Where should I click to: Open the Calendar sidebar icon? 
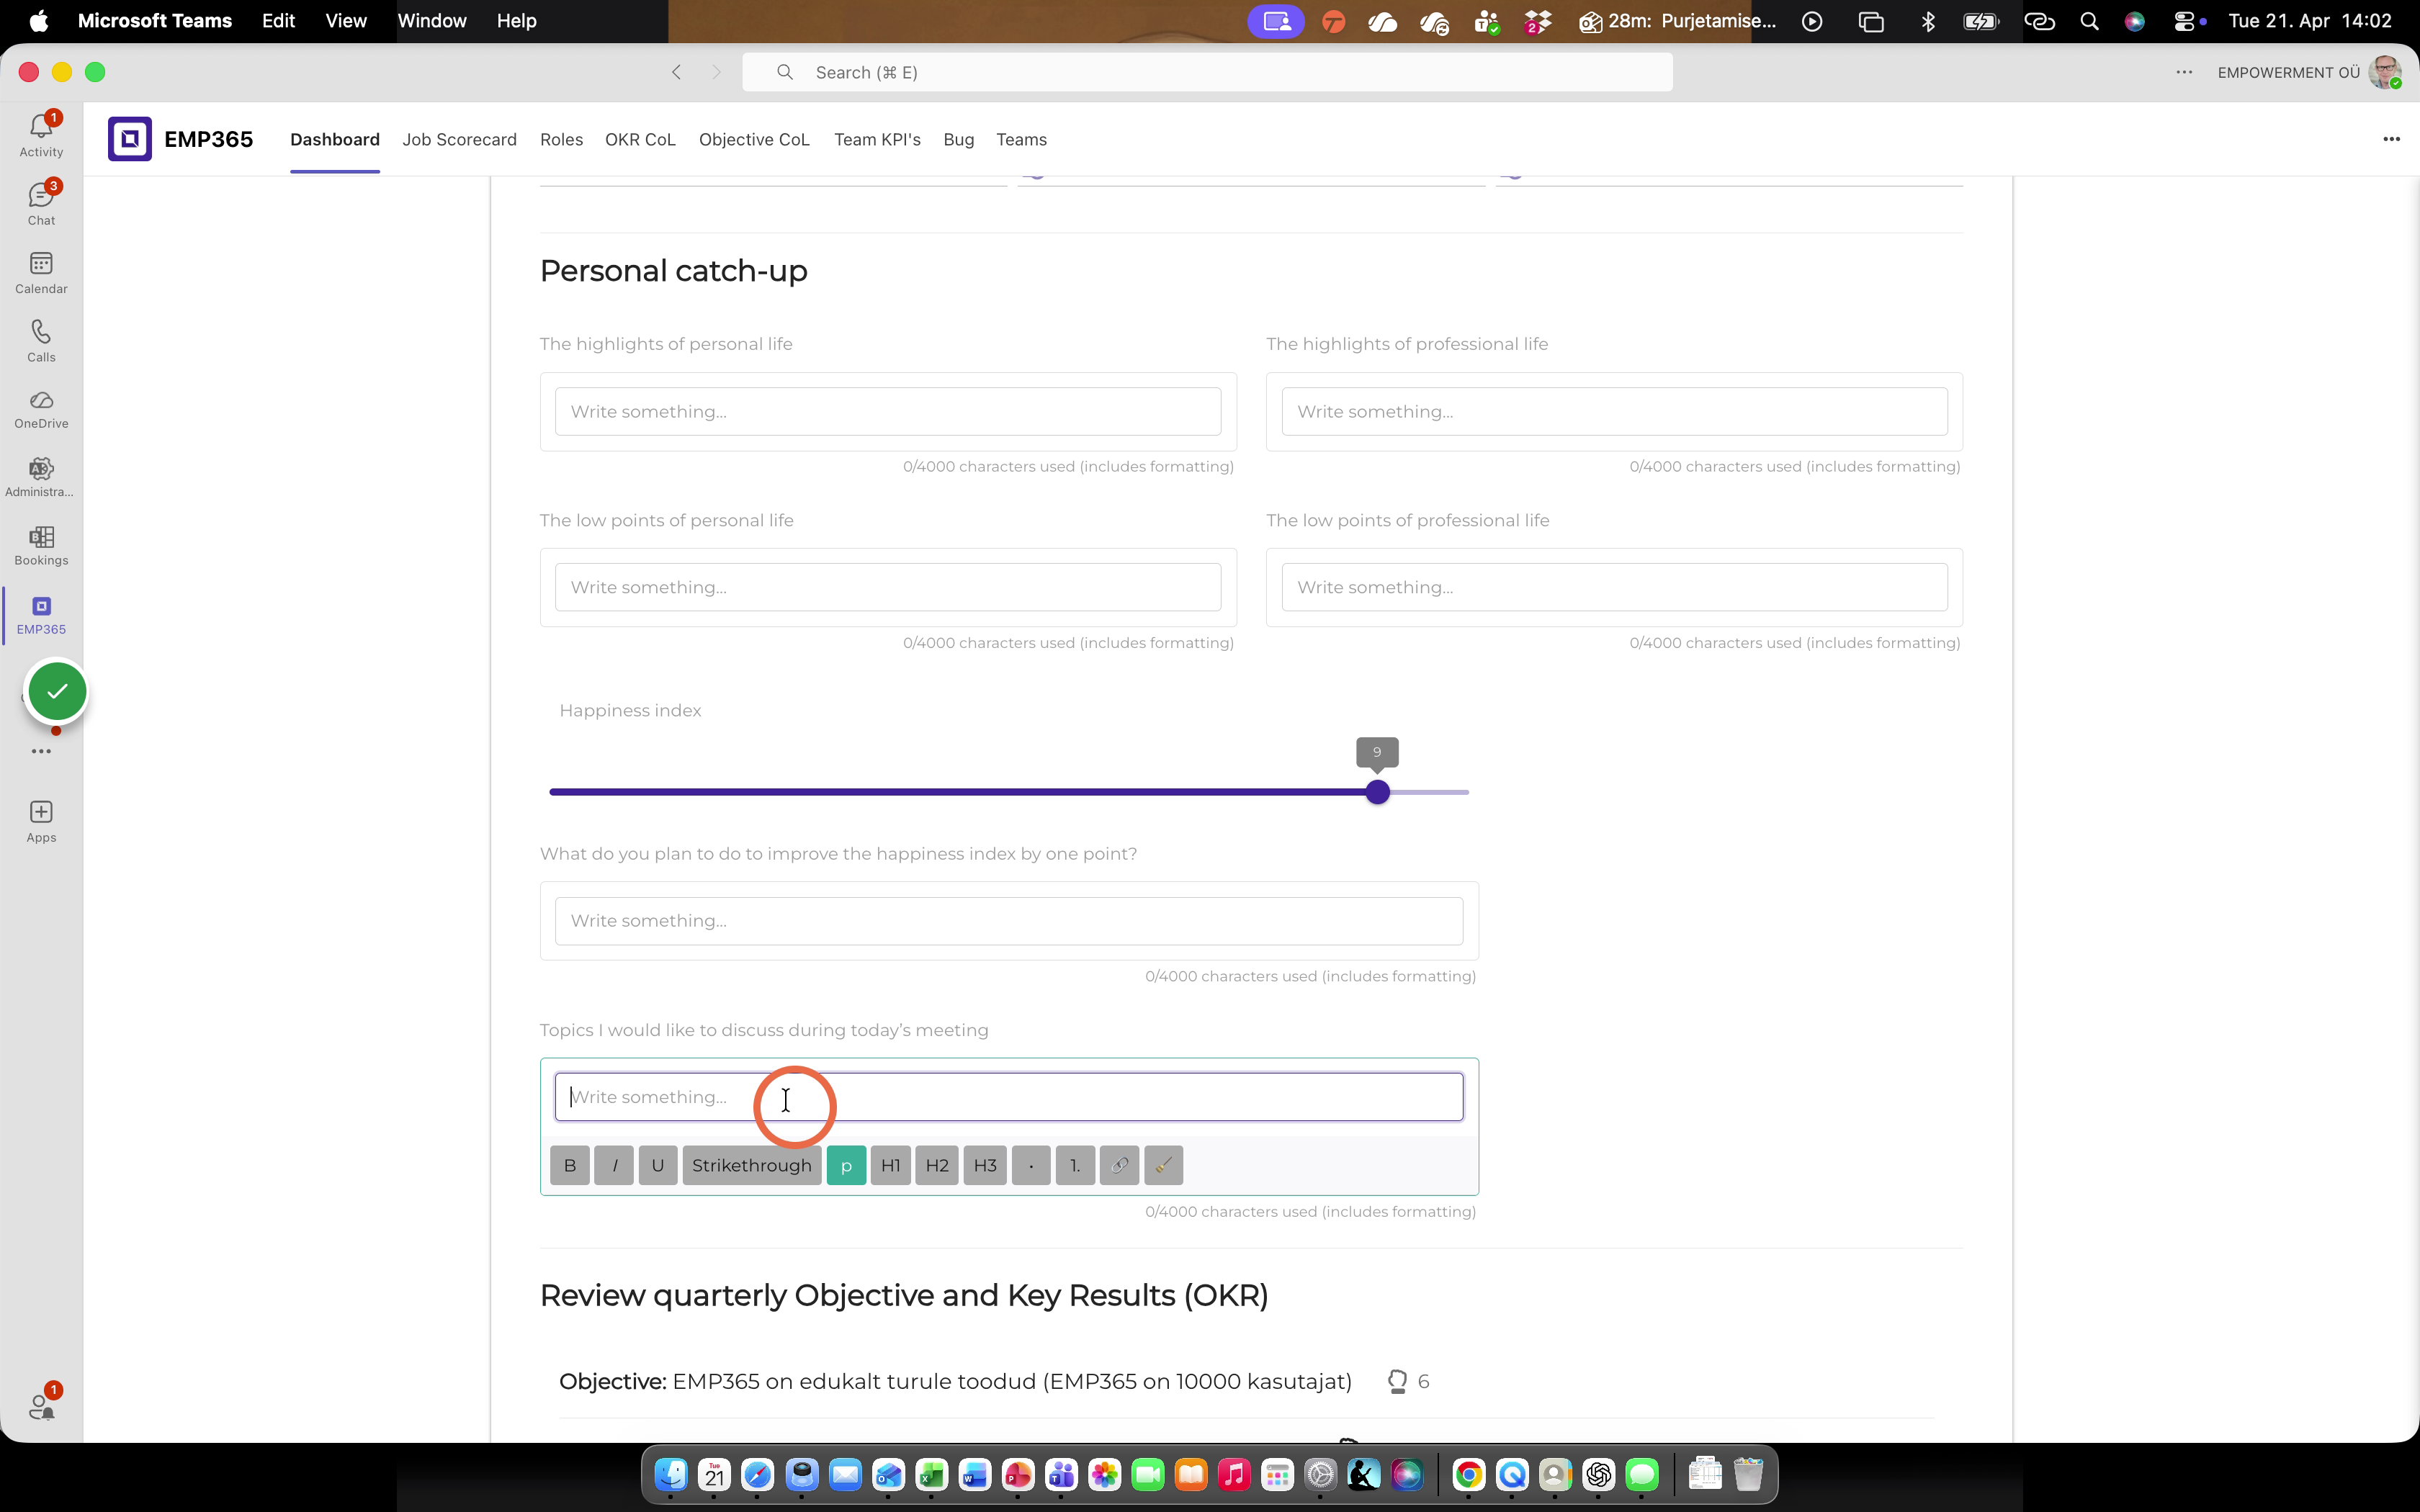tap(41, 272)
